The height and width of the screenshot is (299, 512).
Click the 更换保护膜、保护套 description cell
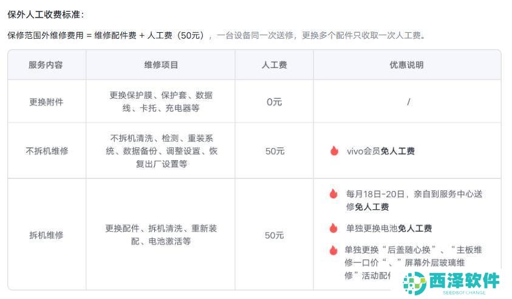(x=161, y=101)
